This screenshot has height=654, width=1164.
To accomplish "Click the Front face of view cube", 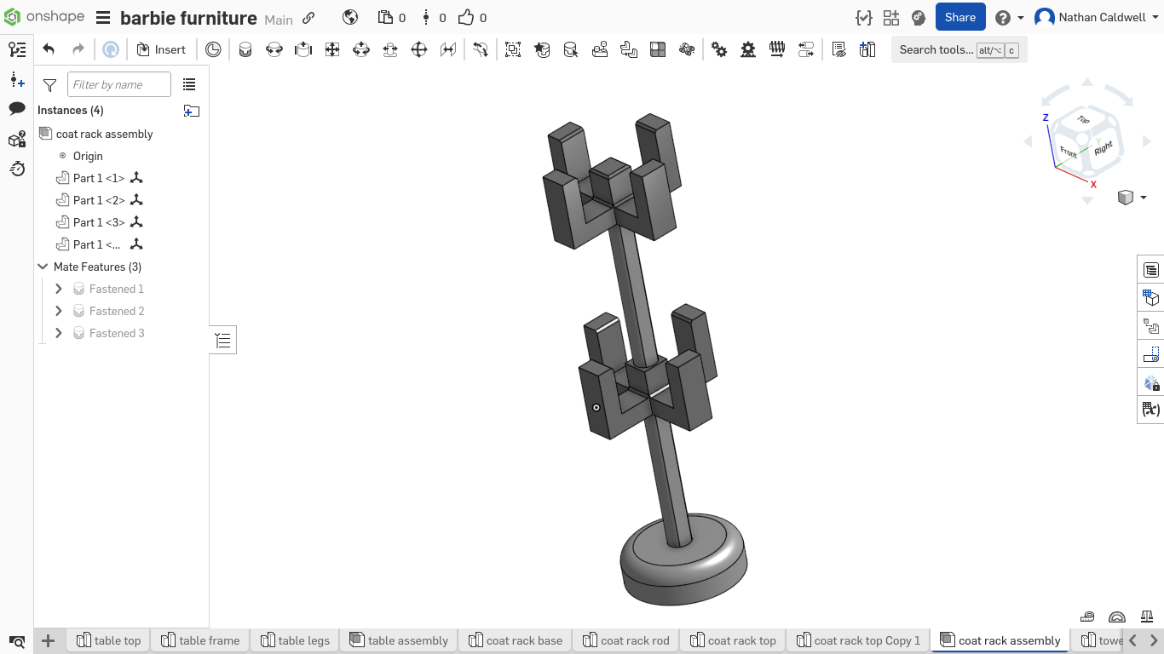I will point(1069,153).
